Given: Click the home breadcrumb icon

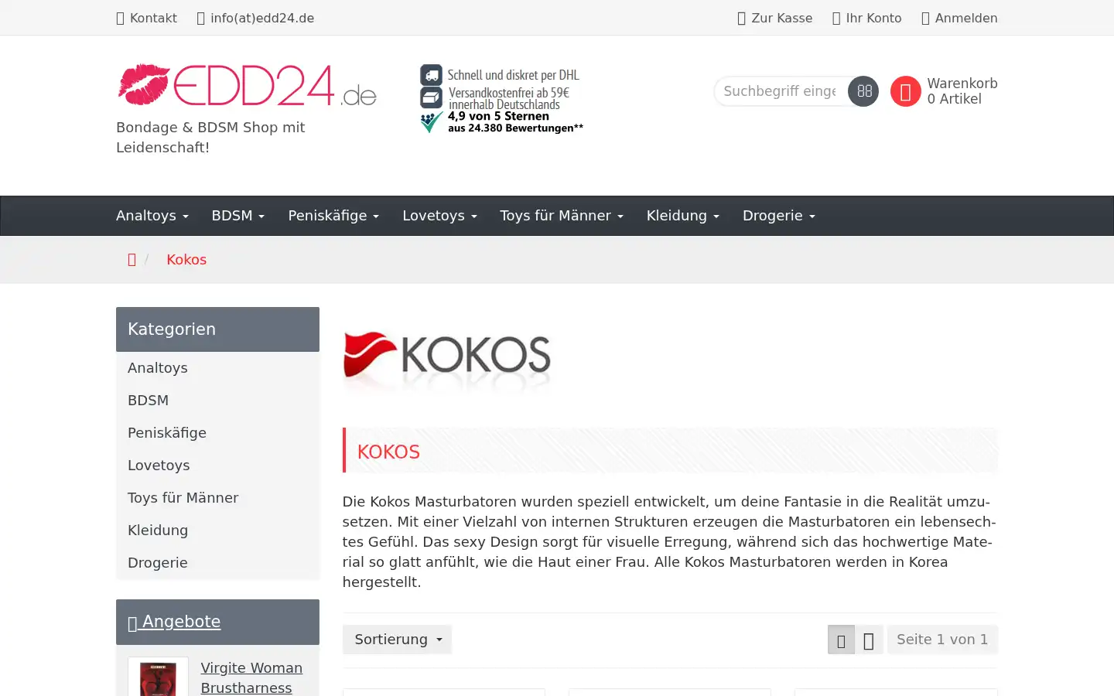Looking at the screenshot, I should click(132, 260).
